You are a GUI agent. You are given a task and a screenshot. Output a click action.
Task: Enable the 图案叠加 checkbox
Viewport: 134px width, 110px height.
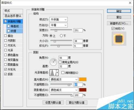coord(6,64)
